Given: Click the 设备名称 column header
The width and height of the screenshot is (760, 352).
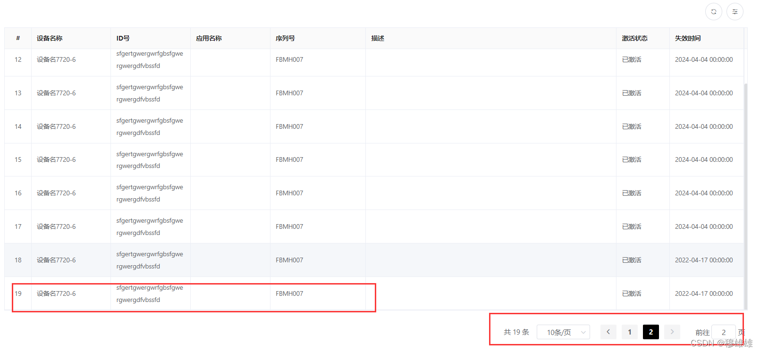Looking at the screenshot, I should [x=50, y=38].
